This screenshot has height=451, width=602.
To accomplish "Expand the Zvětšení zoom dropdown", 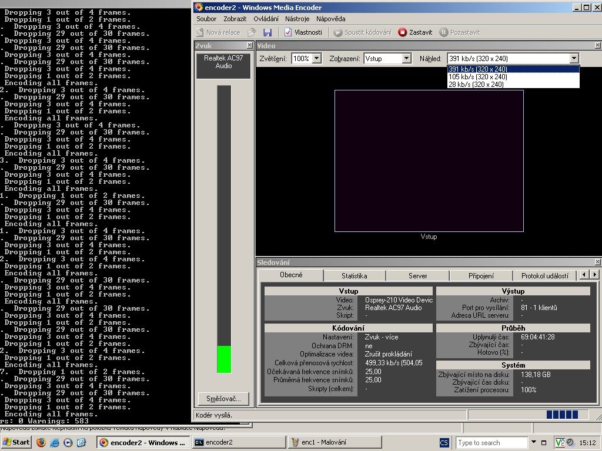I will [317, 59].
